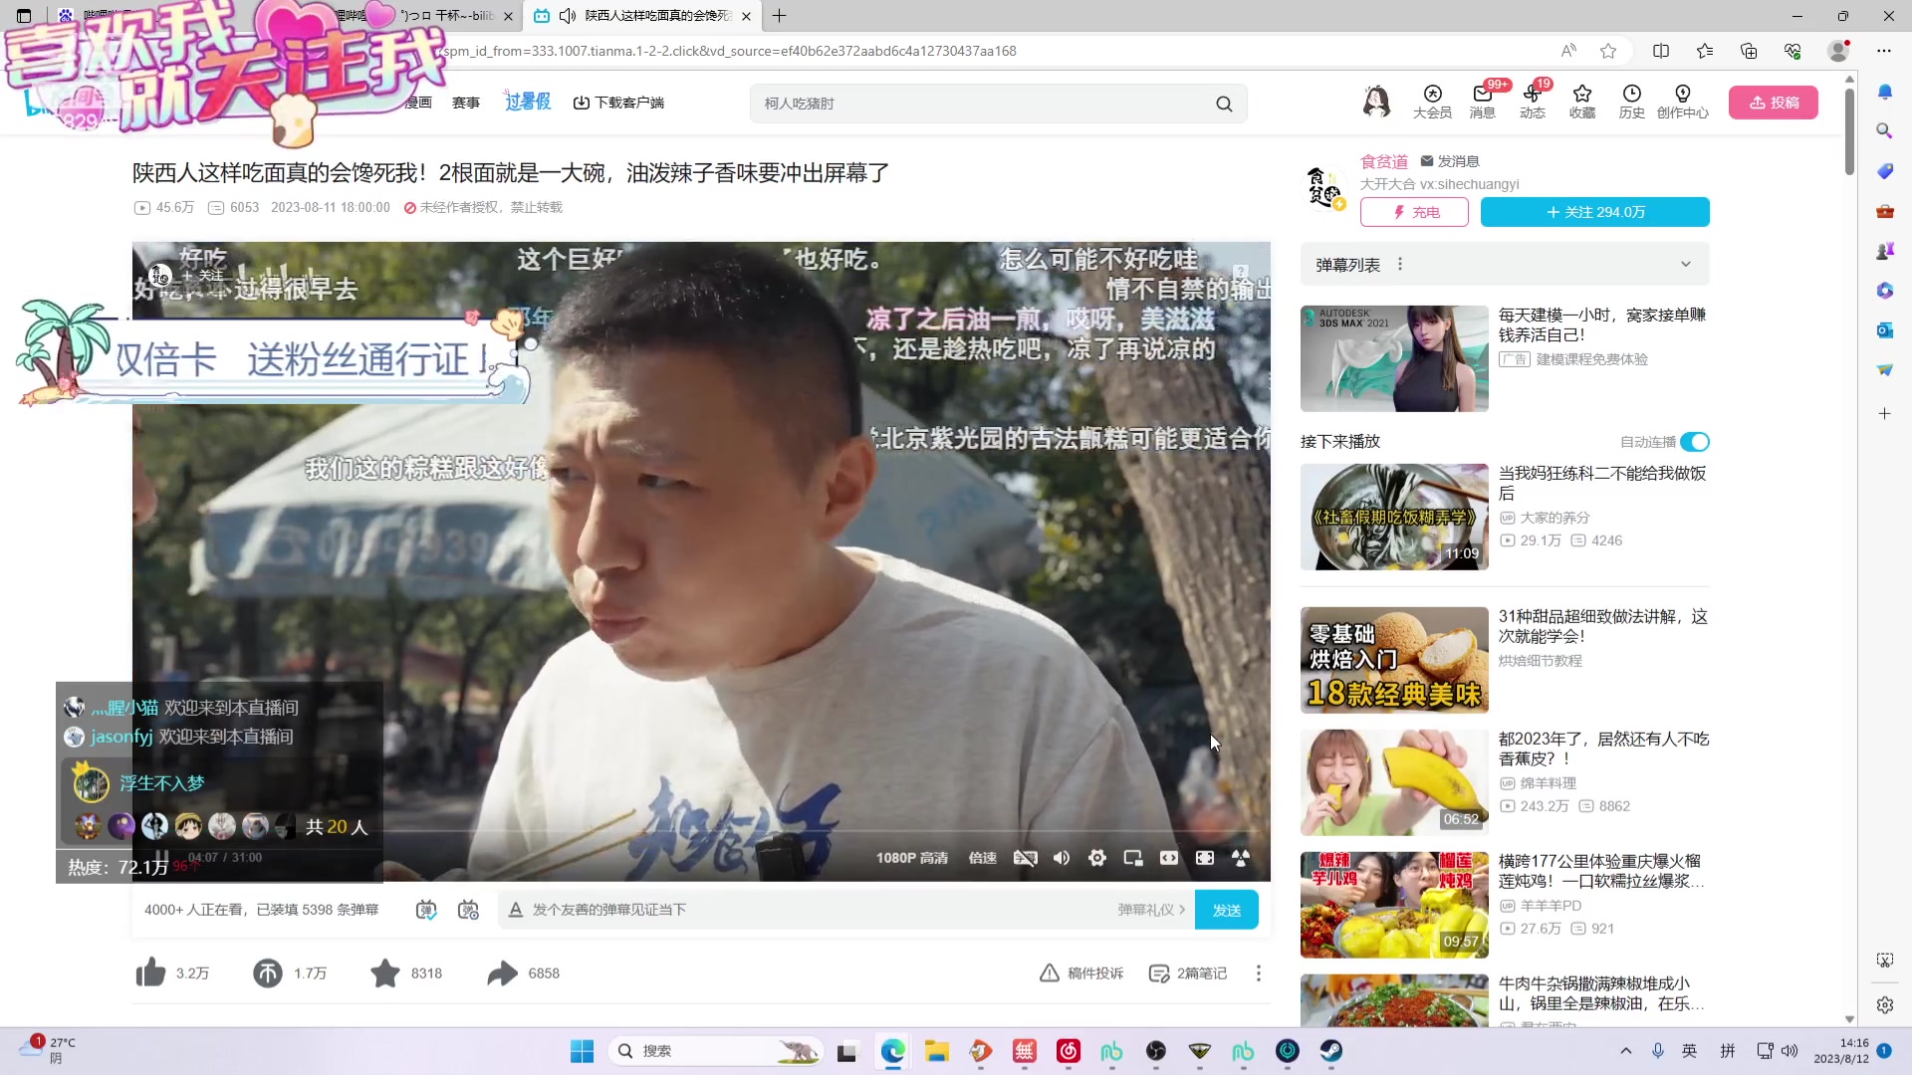Screen dimensions: 1912x1075
Task: Switch to the active video browser tab
Action: click(642, 16)
